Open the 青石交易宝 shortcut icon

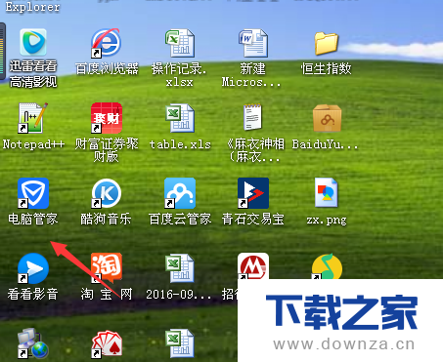[x=253, y=193]
